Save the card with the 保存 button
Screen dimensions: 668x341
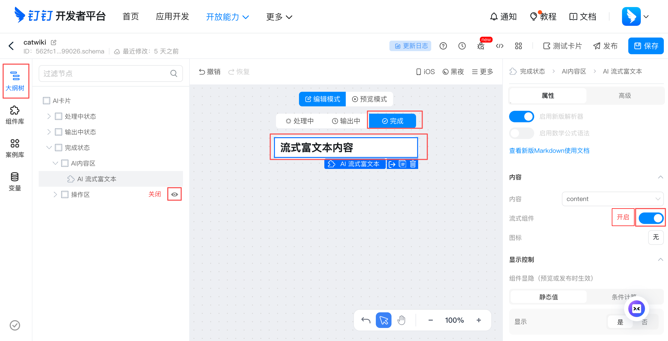pyautogui.click(x=646, y=46)
